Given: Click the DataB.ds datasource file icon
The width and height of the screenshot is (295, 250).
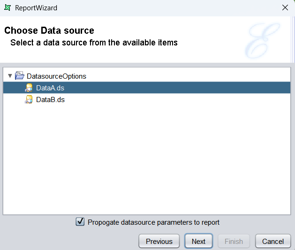Looking at the screenshot, I should click(x=29, y=100).
